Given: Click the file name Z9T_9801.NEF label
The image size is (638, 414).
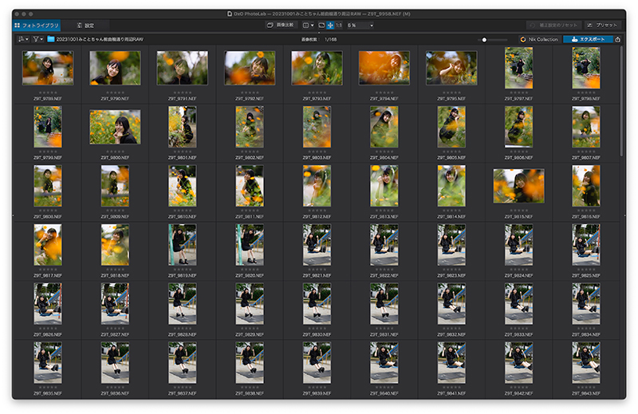Looking at the screenshot, I should 183,157.
